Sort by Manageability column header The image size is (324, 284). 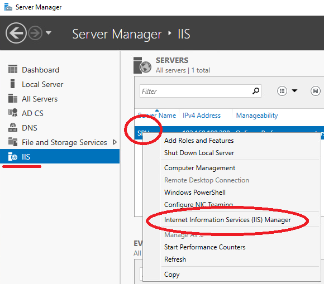(257, 115)
